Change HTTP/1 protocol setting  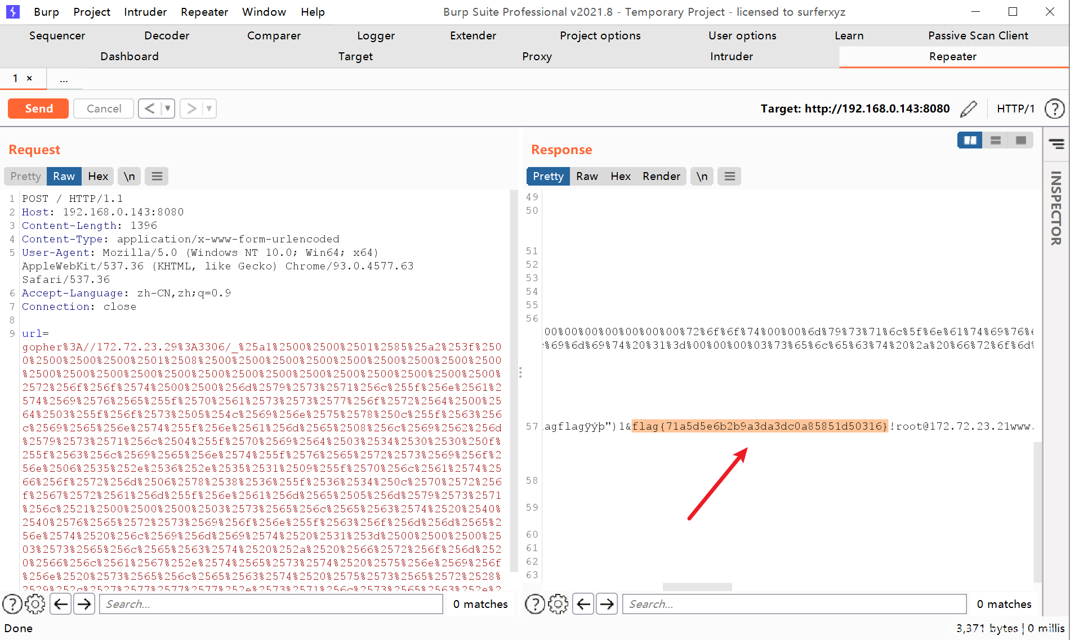click(1015, 109)
